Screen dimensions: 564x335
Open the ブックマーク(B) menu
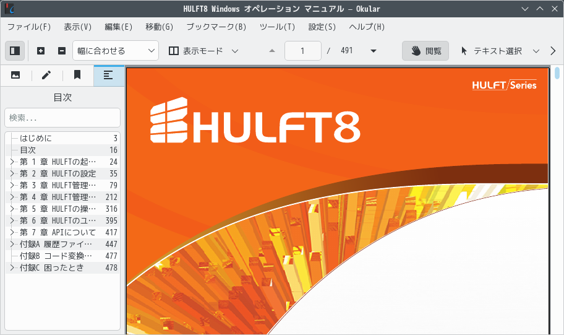click(216, 27)
